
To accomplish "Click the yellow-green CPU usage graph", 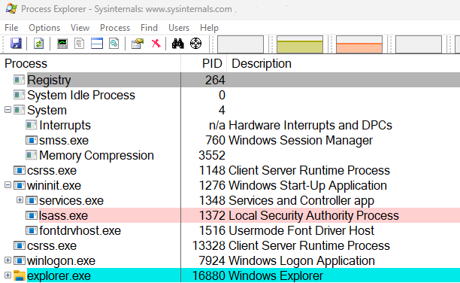I will tap(300, 44).
